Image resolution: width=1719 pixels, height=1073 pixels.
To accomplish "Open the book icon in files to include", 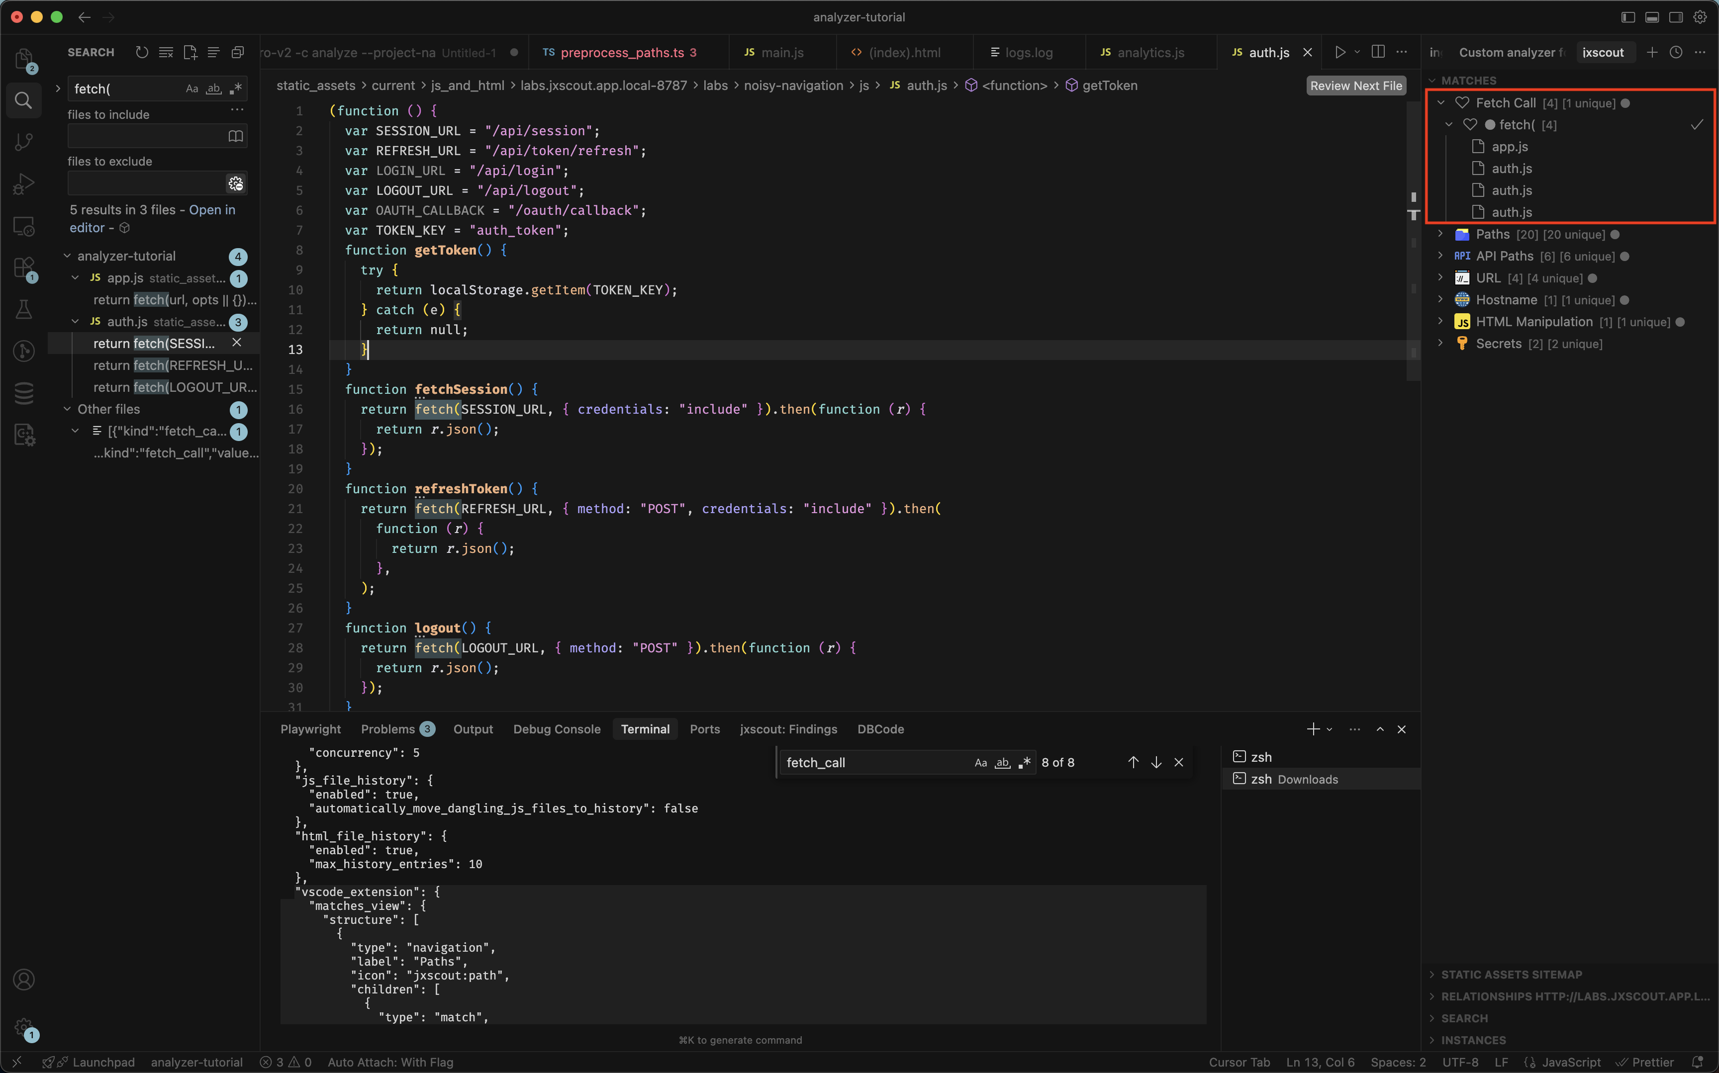I will click(236, 136).
